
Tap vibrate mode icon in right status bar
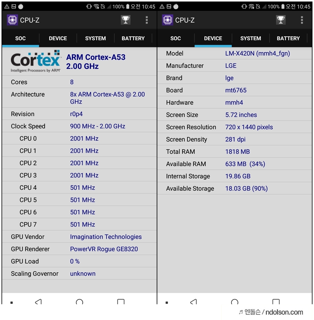244,7
